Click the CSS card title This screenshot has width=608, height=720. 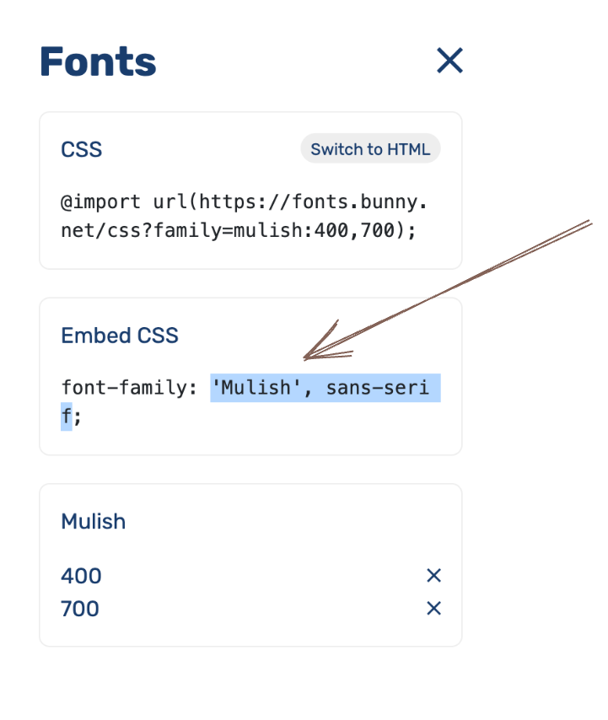81,149
